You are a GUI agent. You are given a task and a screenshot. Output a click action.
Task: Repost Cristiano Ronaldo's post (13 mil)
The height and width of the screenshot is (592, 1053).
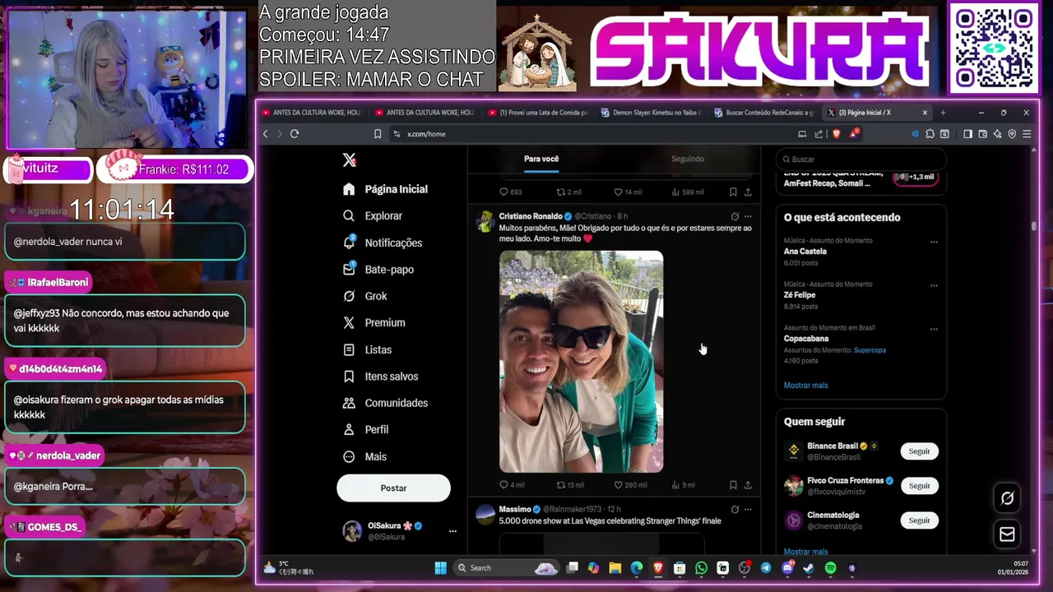pos(570,485)
